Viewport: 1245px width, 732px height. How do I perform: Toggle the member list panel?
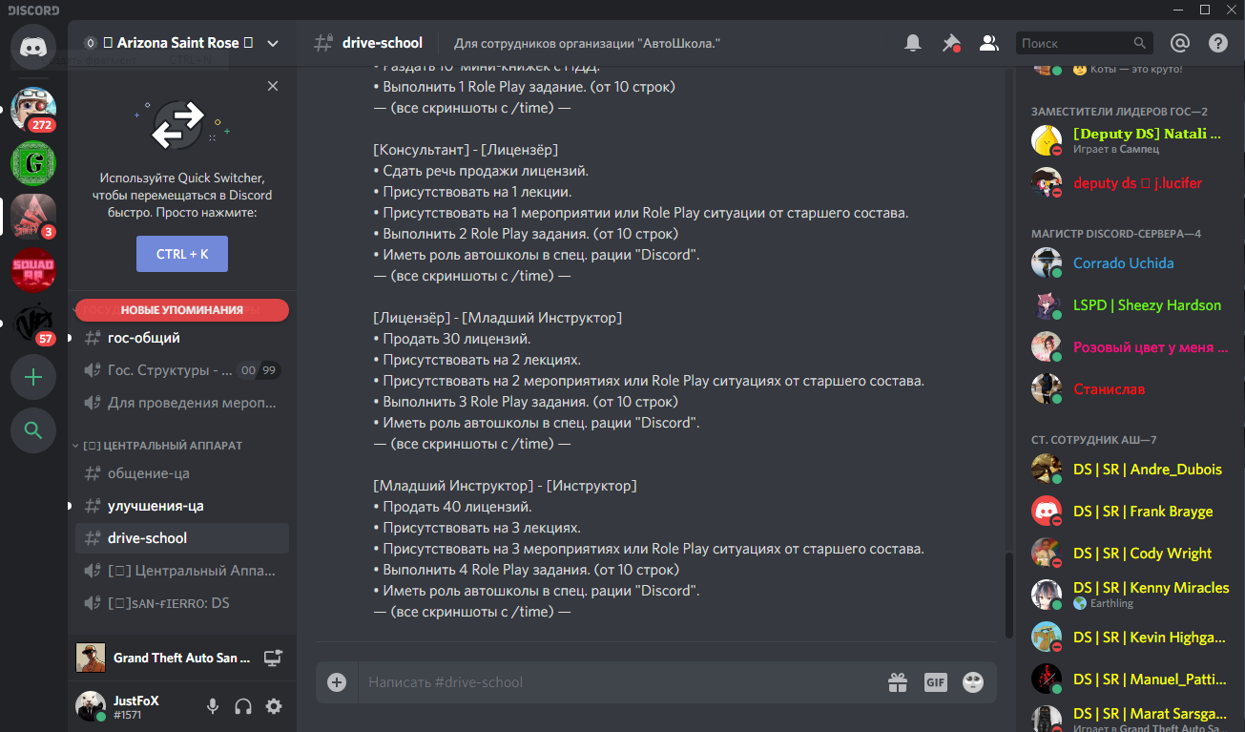989,43
